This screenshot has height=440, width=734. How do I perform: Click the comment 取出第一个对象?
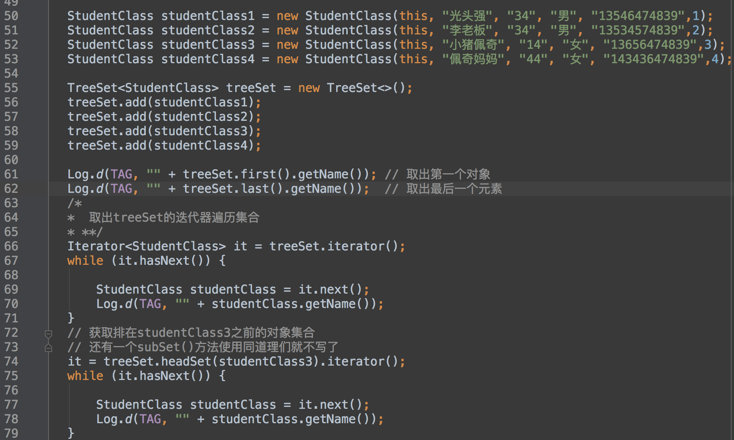point(438,174)
